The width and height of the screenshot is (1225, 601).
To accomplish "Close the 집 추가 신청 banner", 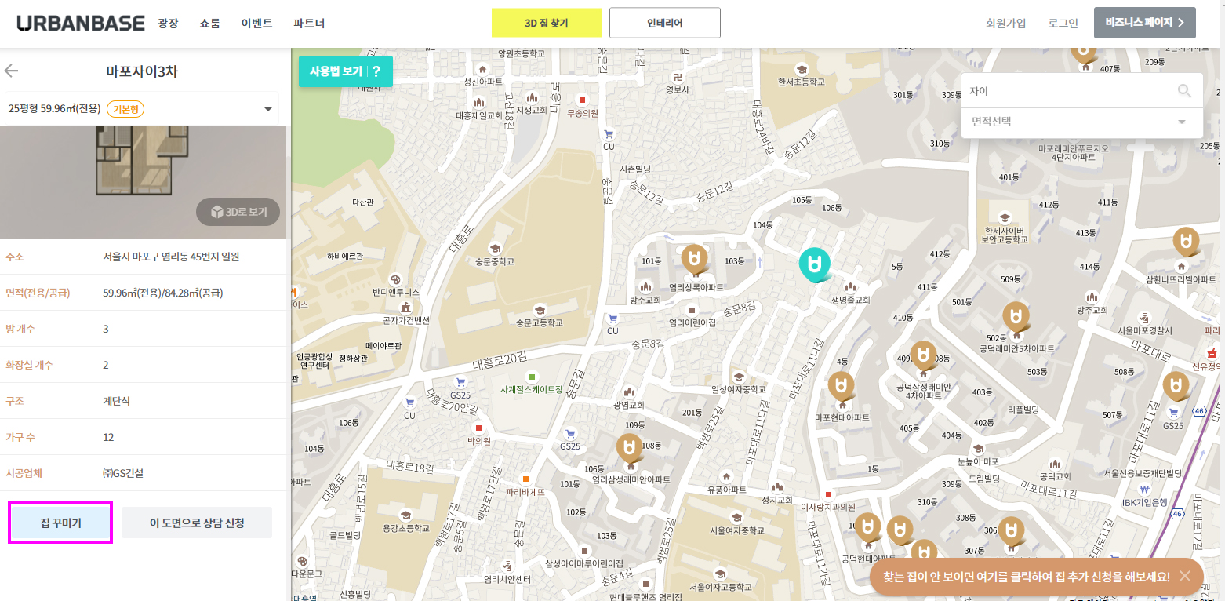I will pyautogui.click(x=1185, y=576).
